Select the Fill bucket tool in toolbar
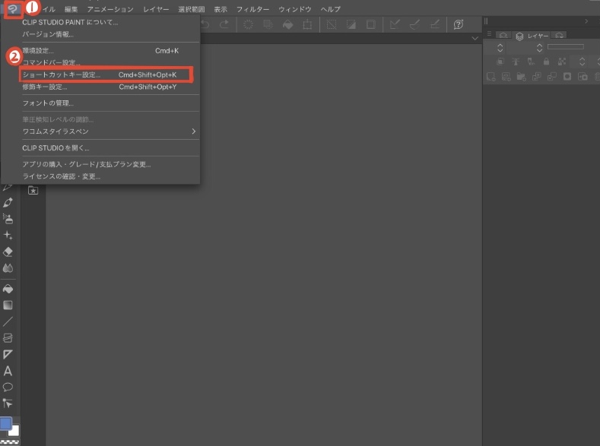 pyautogui.click(x=8, y=289)
